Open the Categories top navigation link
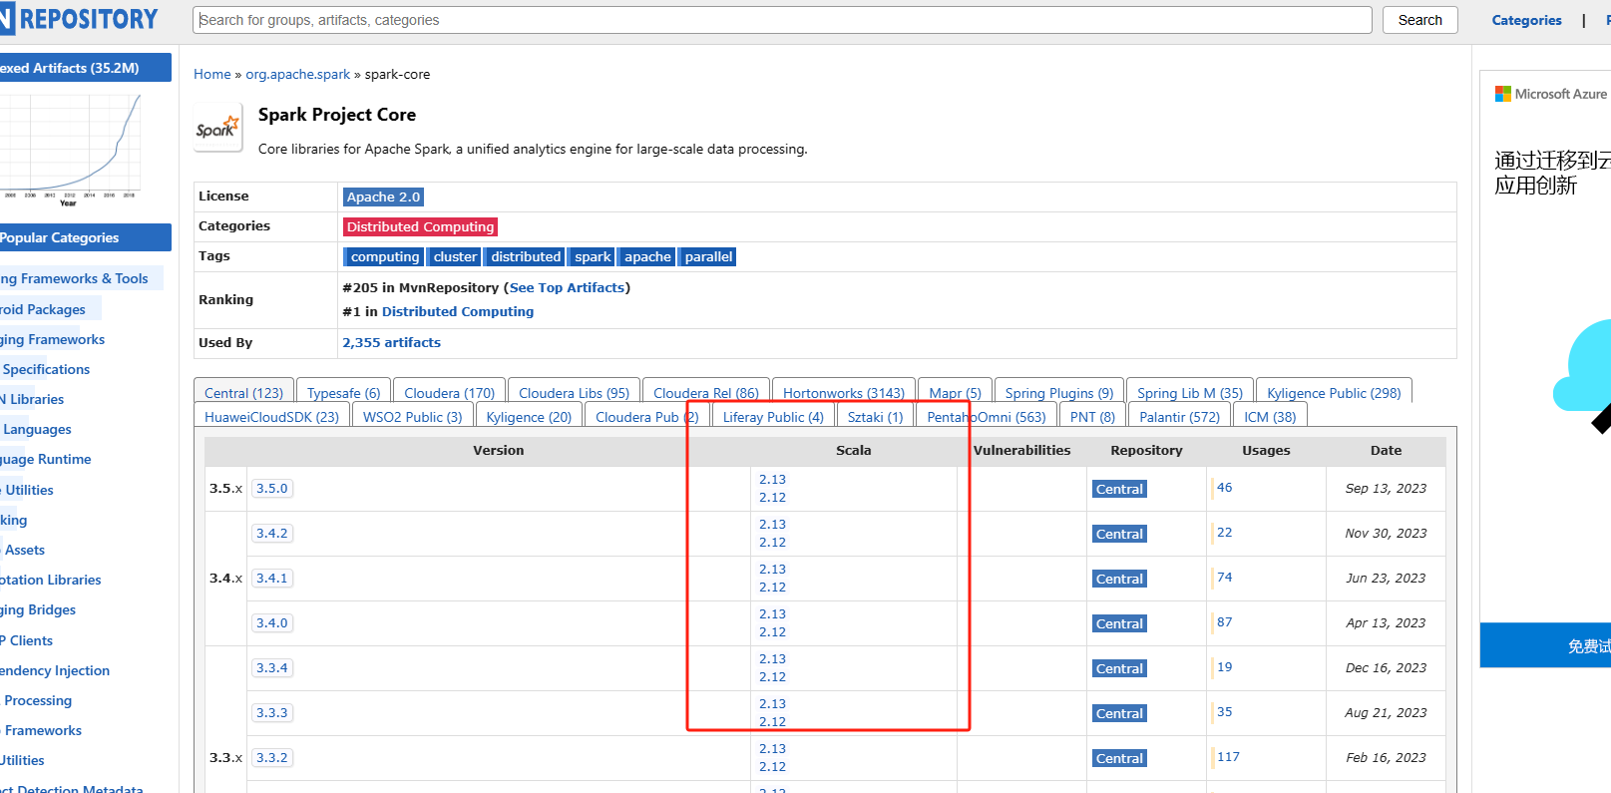 point(1526,20)
